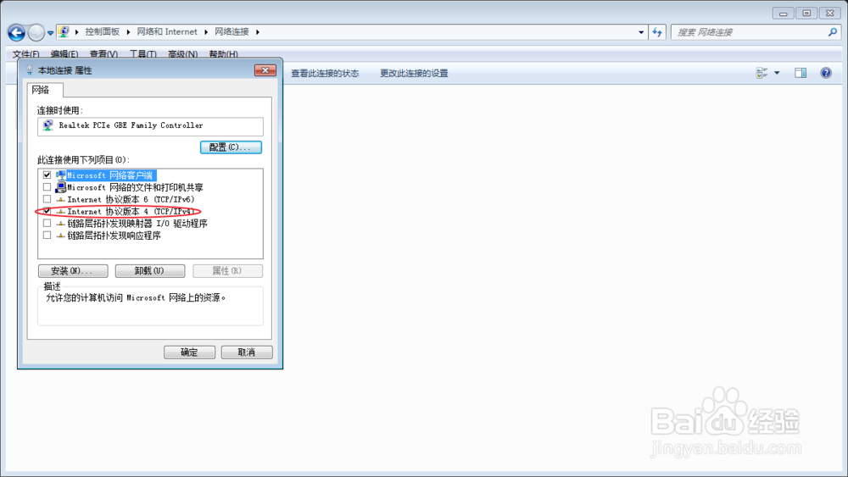Screen dimensions: 848x477
Task: Open the 高级(N) menu
Action: 182,54
